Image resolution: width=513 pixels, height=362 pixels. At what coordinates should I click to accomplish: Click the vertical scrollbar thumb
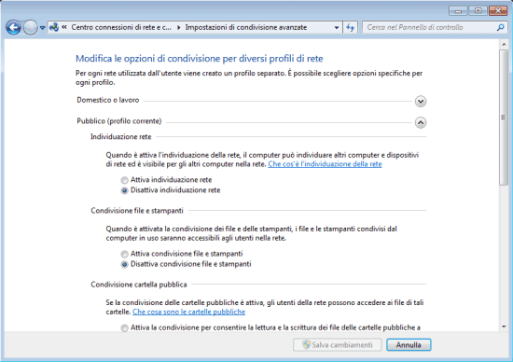tap(504, 118)
